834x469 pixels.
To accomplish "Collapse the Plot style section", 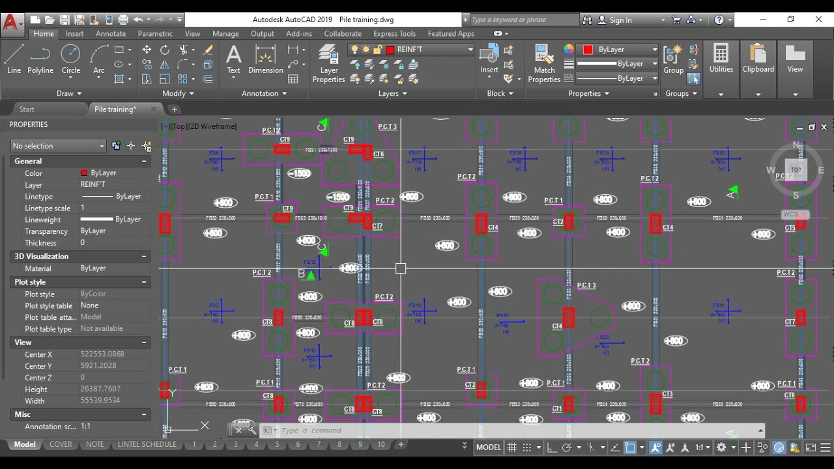I will click(x=144, y=282).
